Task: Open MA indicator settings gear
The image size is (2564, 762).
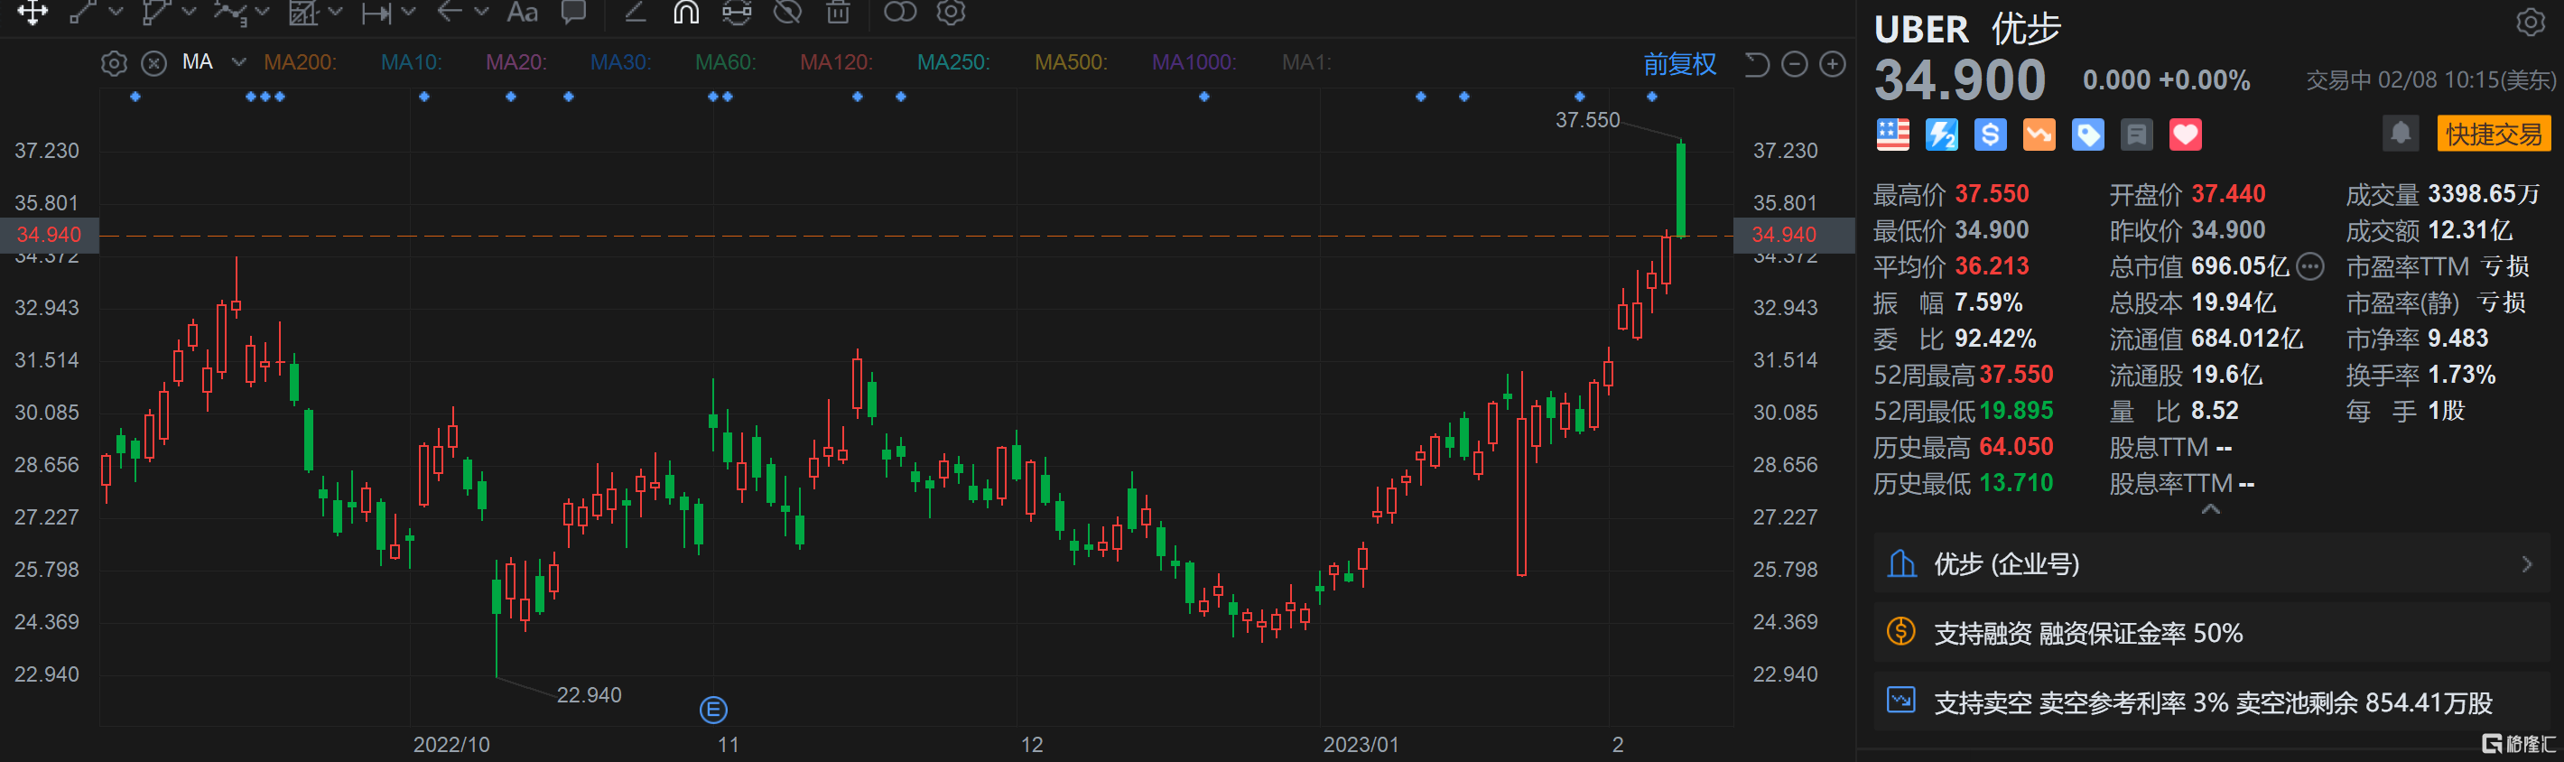Action: [115, 64]
